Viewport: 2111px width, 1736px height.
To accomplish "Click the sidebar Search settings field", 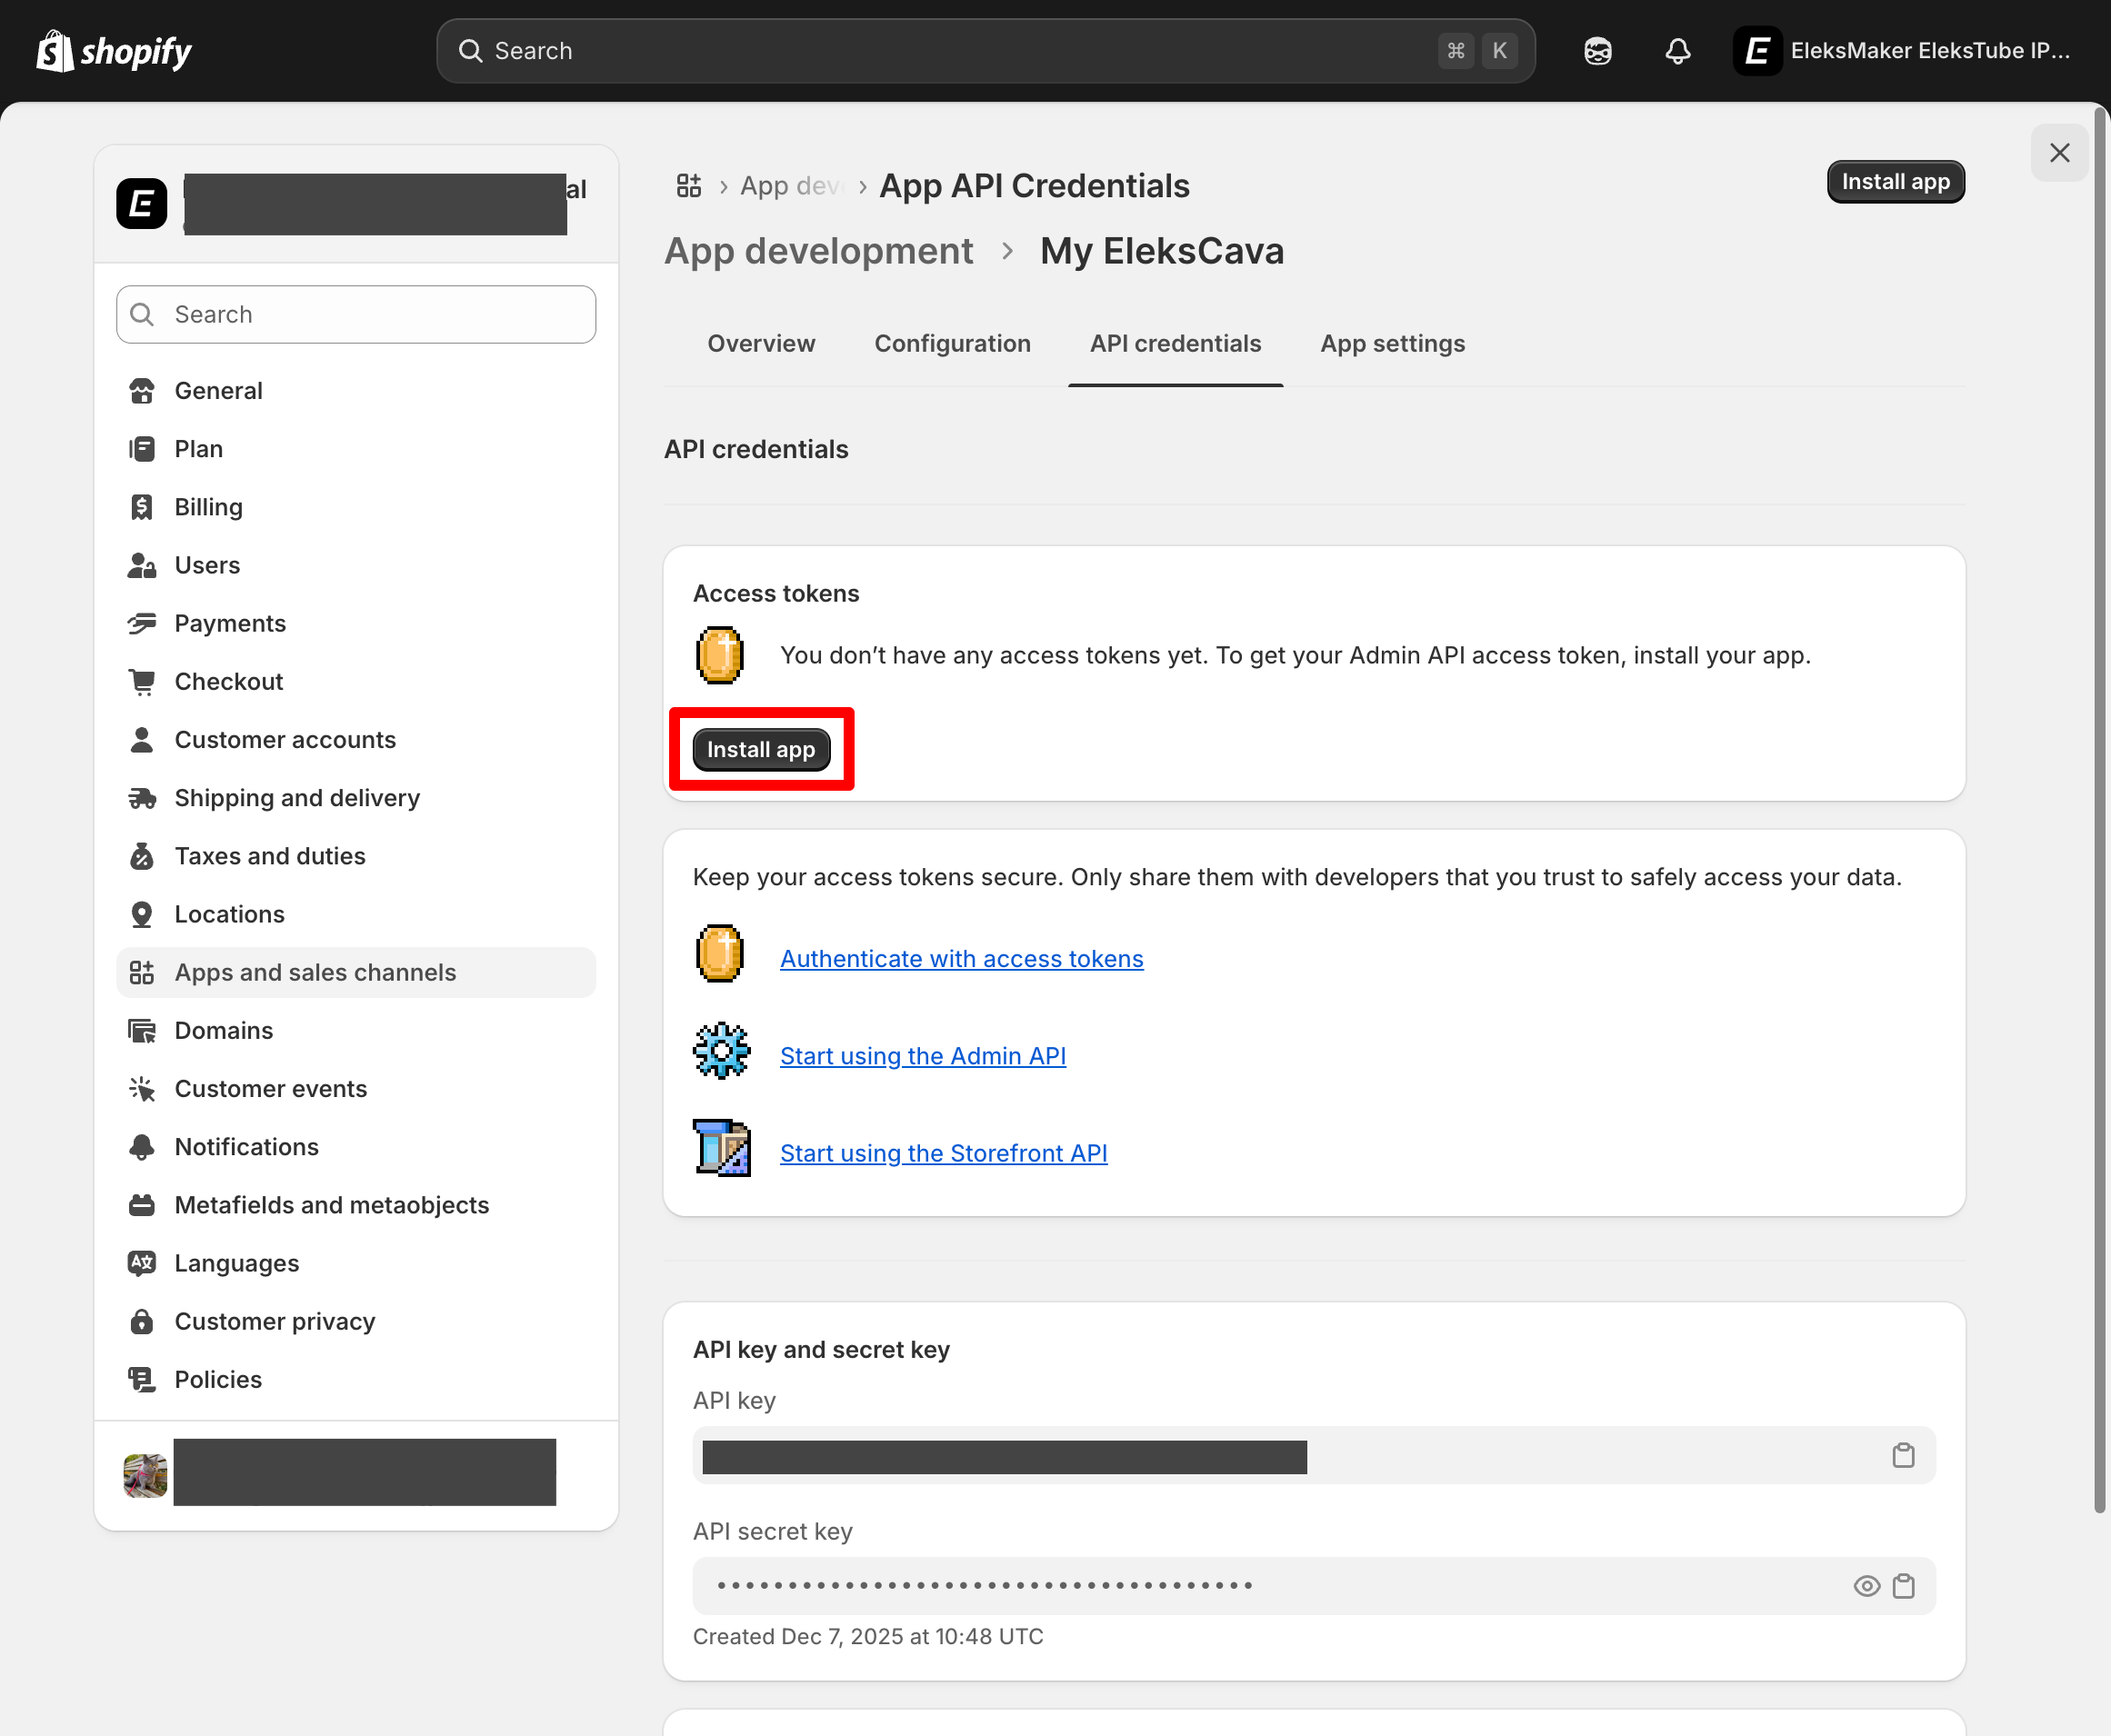I will (x=355, y=314).
